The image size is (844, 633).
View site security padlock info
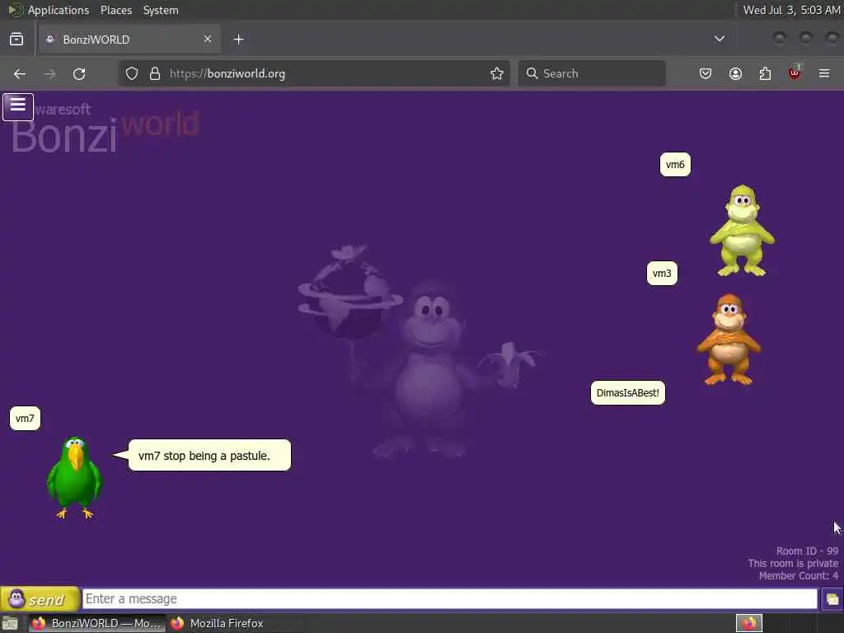tap(155, 73)
